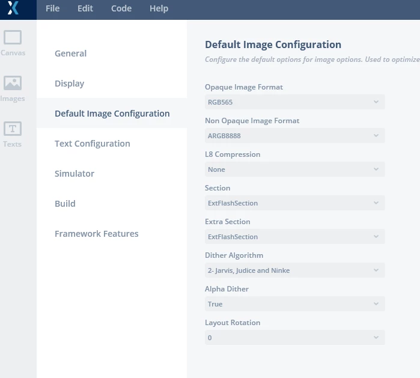420x378 pixels.
Task: Open the Texts view icon
Action: click(13, 129)
